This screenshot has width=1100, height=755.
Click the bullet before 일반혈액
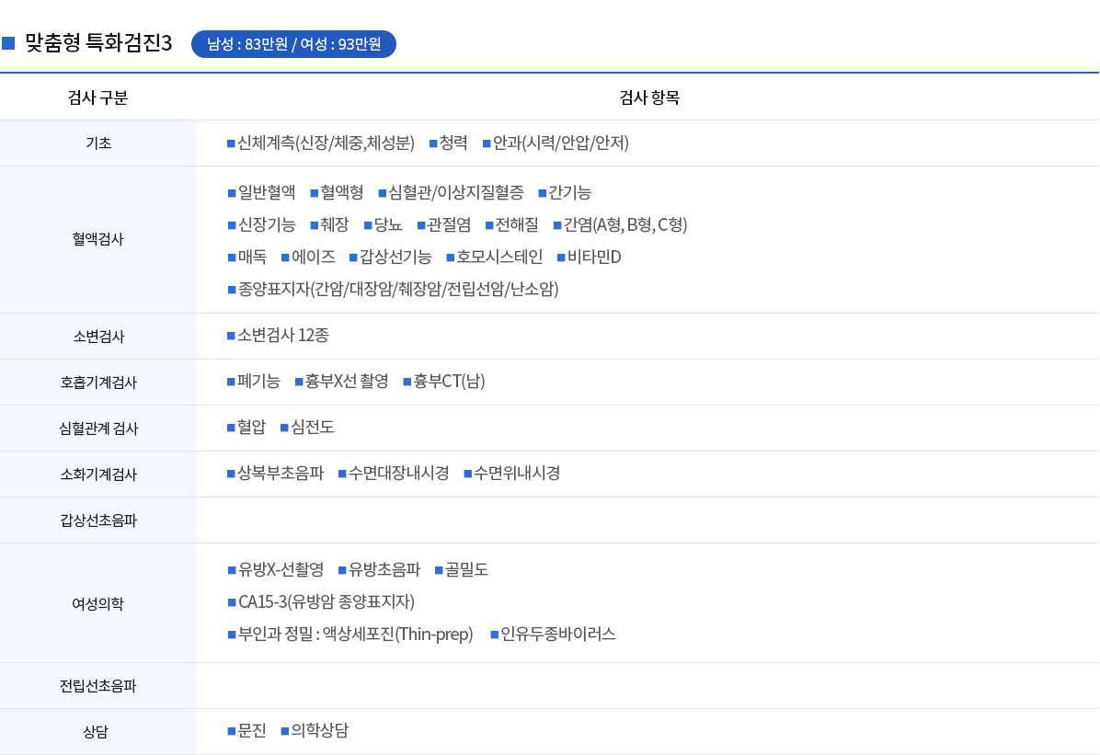(232, 193)
